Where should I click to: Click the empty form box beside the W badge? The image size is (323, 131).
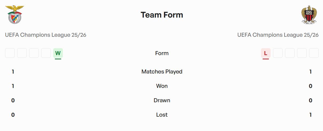46,53
